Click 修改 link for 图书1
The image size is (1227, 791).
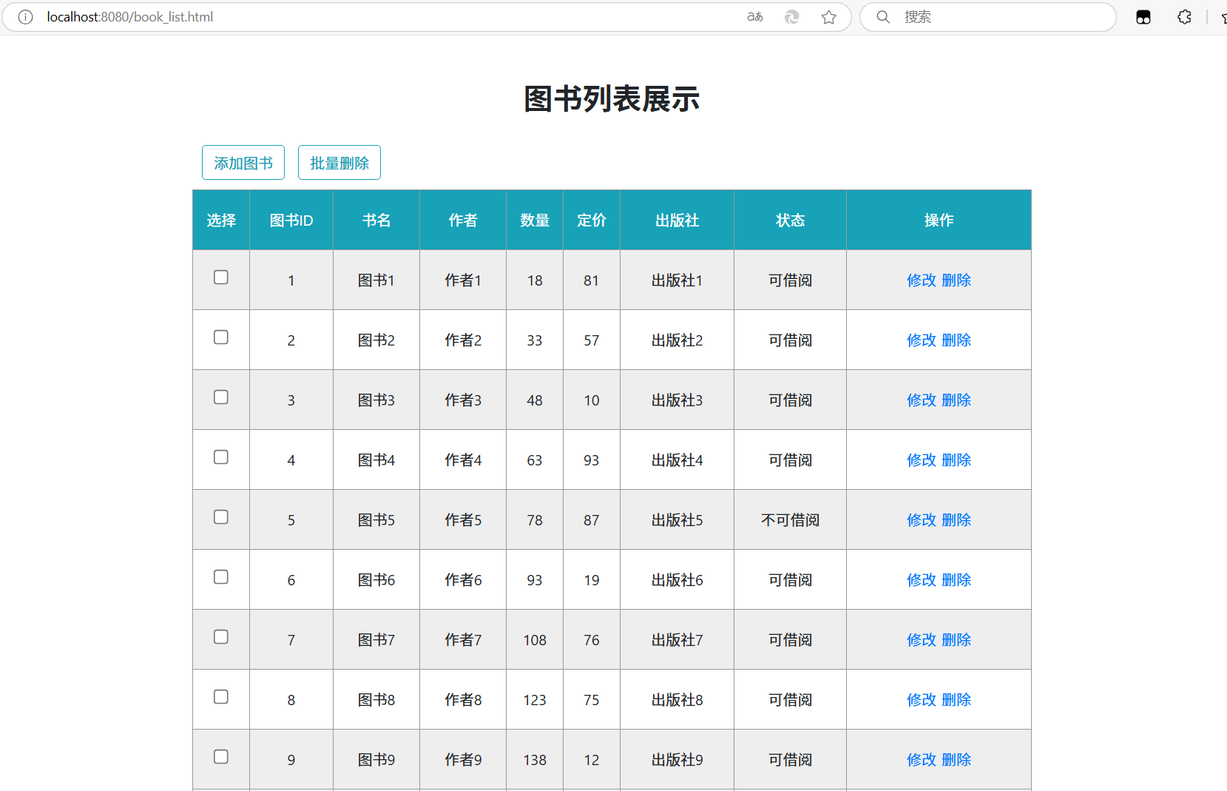click(922, 280)
